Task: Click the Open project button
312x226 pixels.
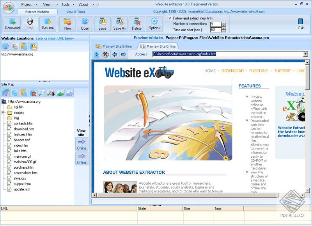Action: click(x=85, y=24)
